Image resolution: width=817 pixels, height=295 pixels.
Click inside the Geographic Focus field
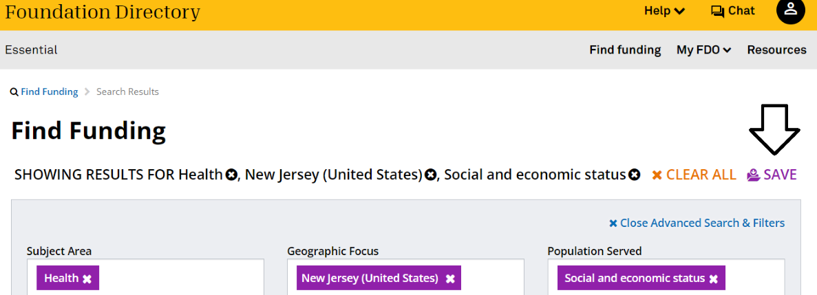[492, 278]
